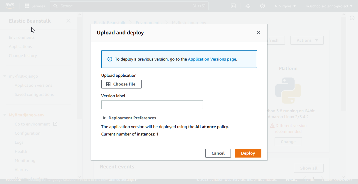Viewport: 358px width, 184px height.
Task: Open the Services grid menu
Action: pyautogui.click(x=35, y=6)
